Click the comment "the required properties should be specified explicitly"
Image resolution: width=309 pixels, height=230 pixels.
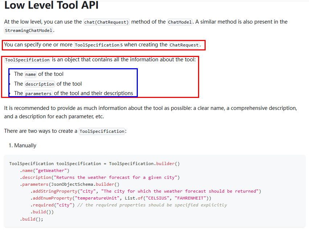[152, 205]
